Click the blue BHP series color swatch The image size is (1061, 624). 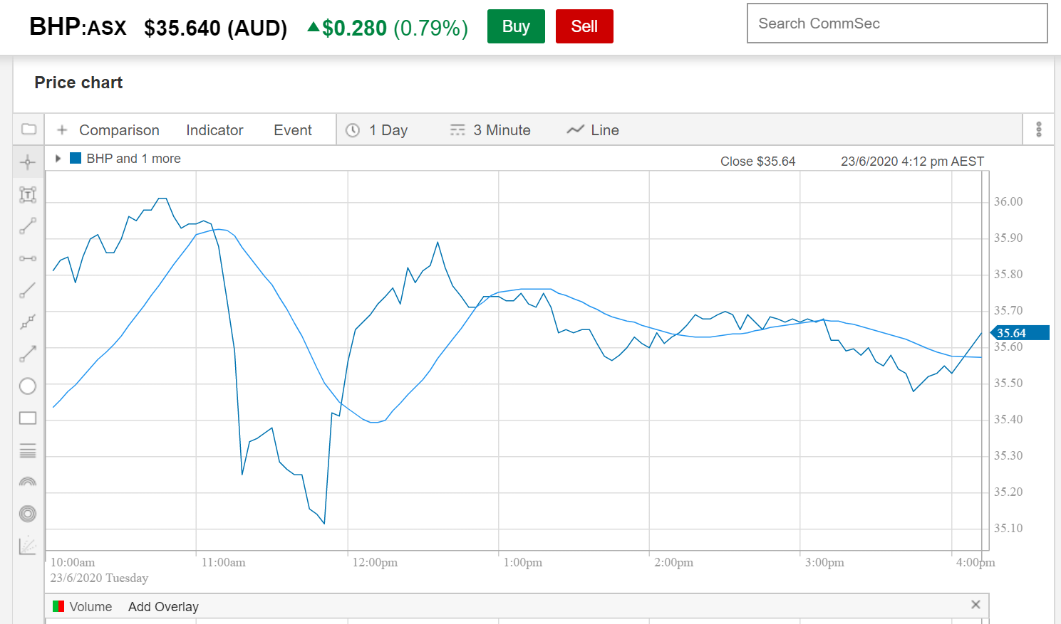tap(76, 158)
